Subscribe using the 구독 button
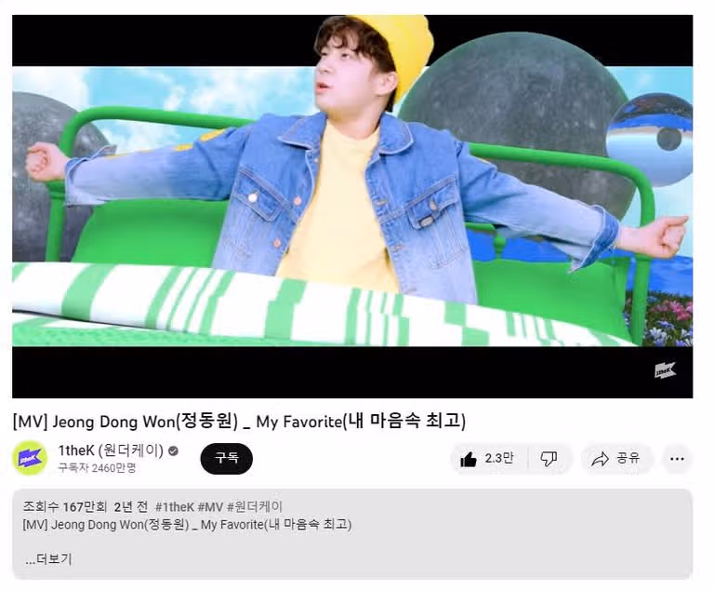 click(x=226, y=458)
